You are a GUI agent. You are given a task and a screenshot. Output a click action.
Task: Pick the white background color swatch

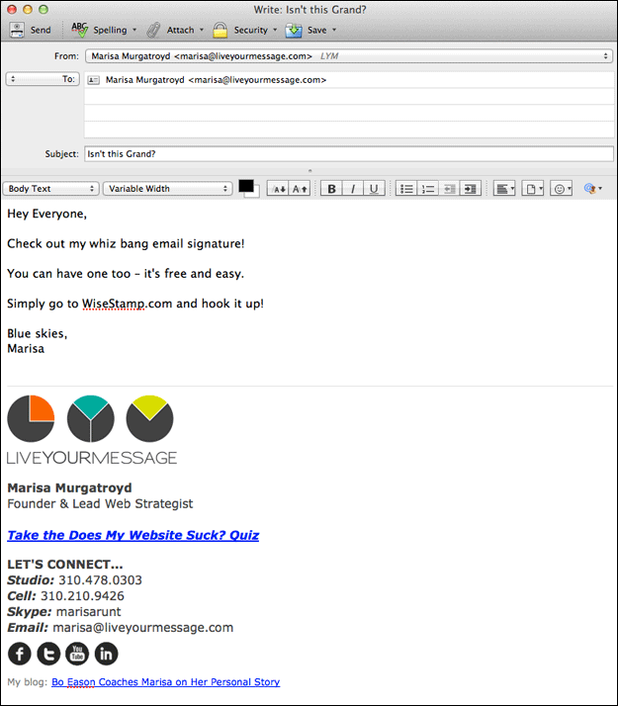point(256,192)
